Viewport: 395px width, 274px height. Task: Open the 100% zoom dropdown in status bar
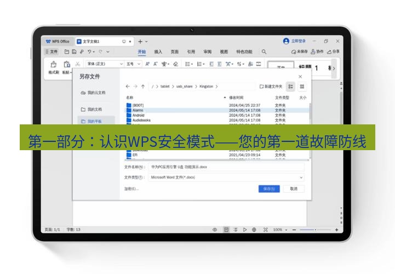(x=280, y=230)
